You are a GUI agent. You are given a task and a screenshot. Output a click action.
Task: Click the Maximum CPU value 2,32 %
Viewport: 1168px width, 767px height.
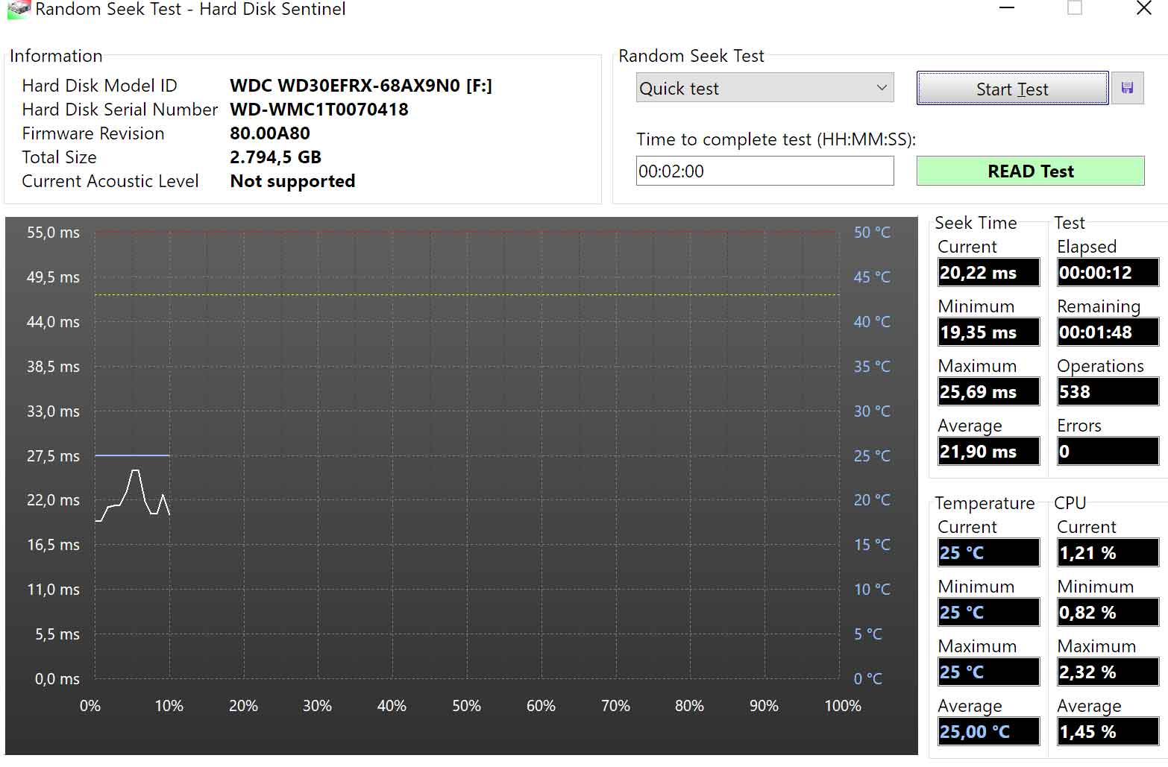coord(1108,672)
